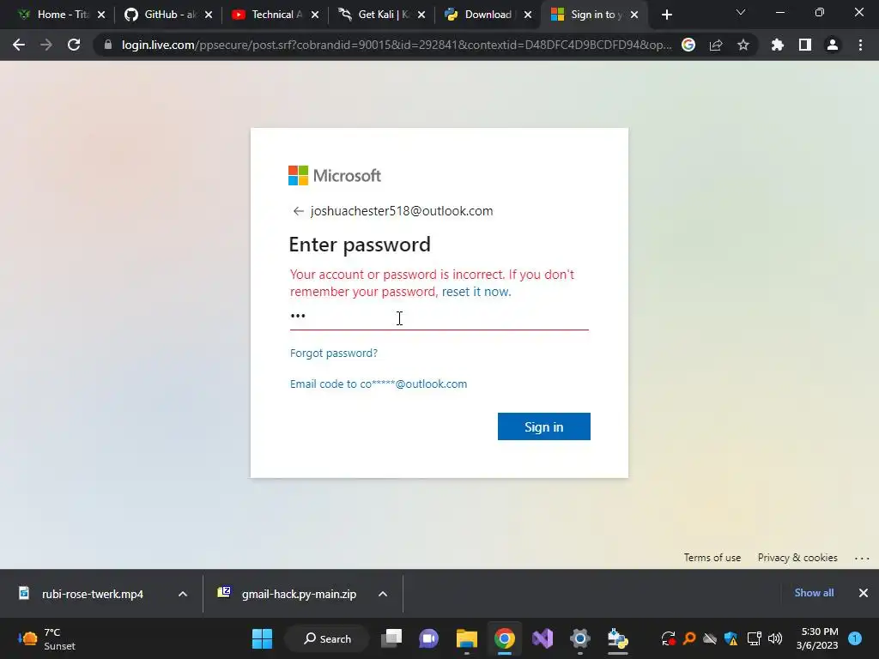The height and width of the screenshot is (659, 879).
Task: Click the back arrow beside joshuachester518@outlook.com
Action: click(x=298, y=211)
